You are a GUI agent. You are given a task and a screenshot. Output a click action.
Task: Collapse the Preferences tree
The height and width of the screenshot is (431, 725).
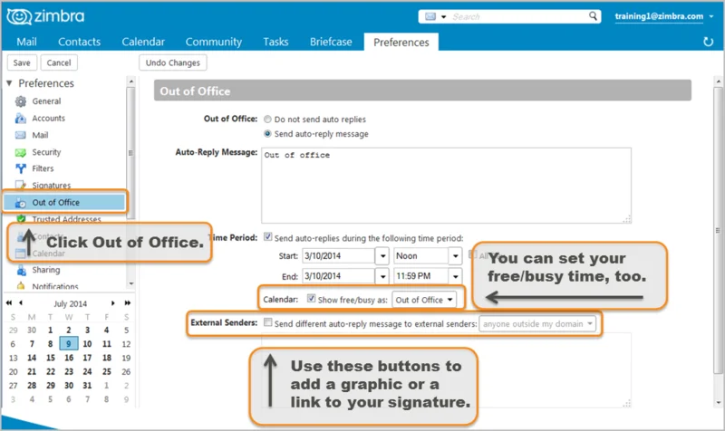pos(9,83)
